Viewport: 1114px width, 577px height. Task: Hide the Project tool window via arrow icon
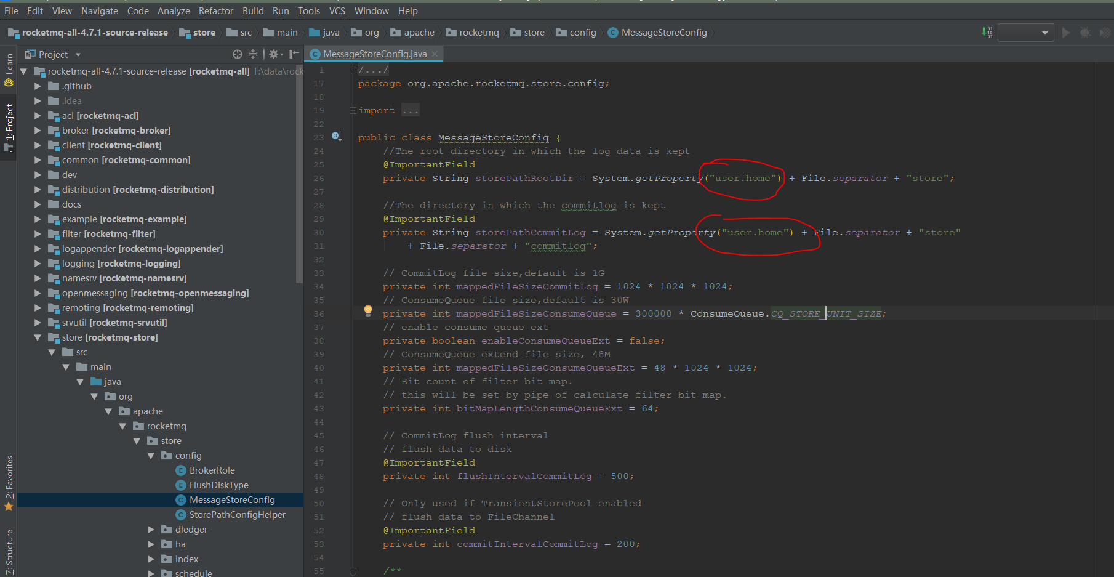click(294, 54)
